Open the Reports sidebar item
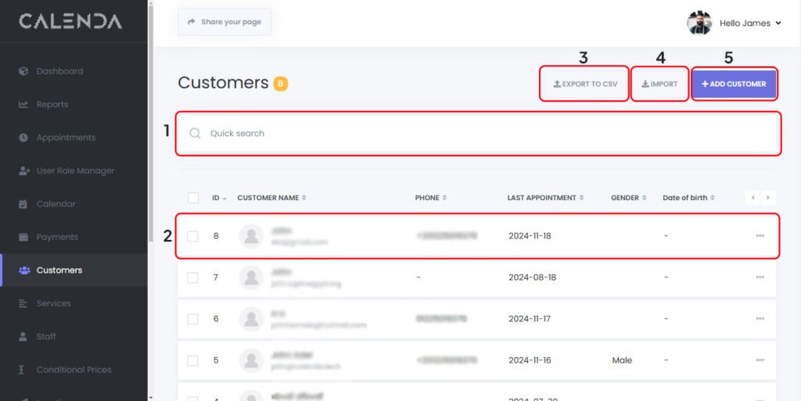This screenshot has width=801, height=401. 52,105
